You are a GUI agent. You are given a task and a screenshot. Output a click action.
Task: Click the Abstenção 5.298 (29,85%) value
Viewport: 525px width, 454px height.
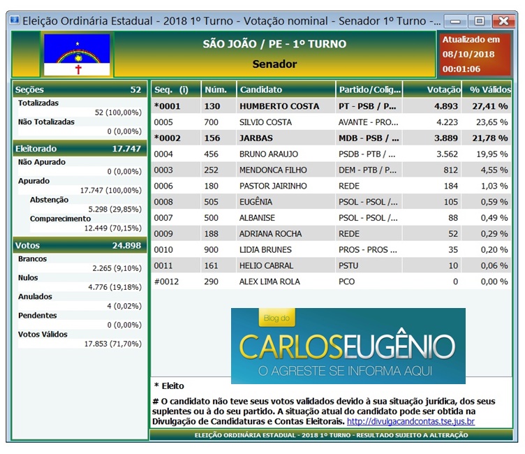click(114, 209)
